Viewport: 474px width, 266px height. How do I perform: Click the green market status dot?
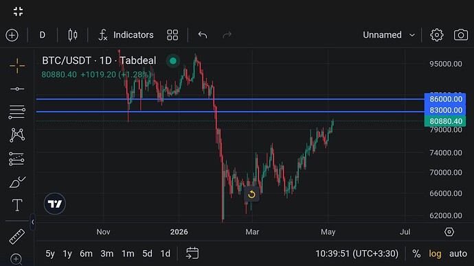(173, 61)
